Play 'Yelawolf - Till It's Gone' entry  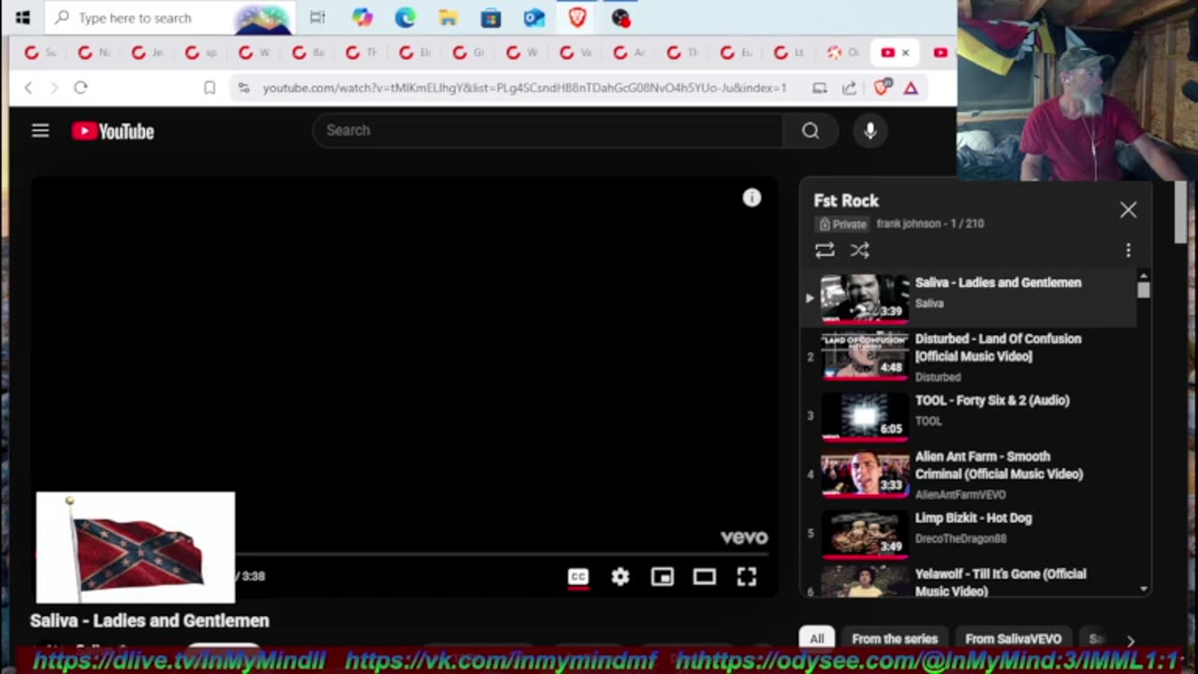click(x=970, y=581)
